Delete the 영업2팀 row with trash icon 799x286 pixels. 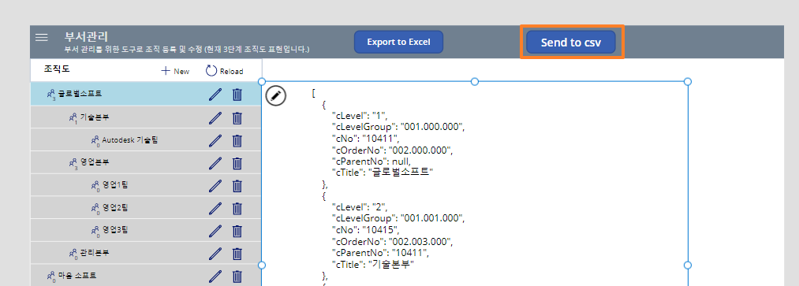(237, 208)
